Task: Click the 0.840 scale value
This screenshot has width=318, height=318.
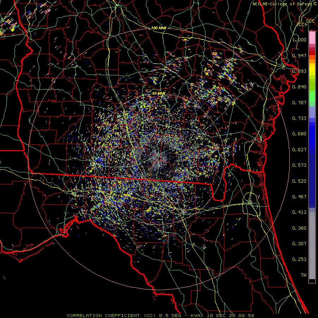Action: pyautogui.click(x=299, y=87)
